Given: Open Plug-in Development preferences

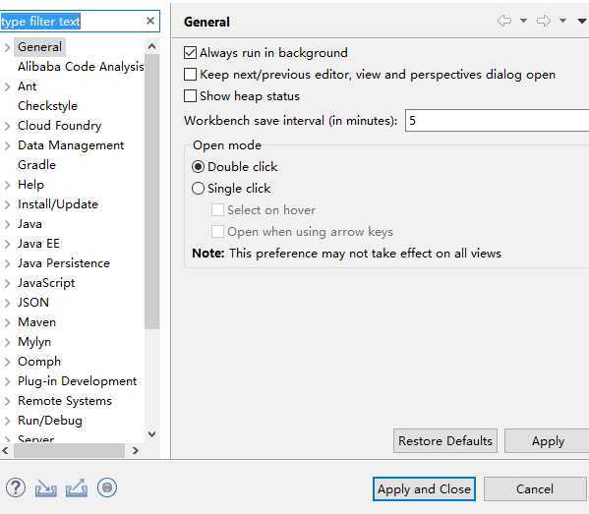Looking at the screenshot, I should tap(78, 381).
